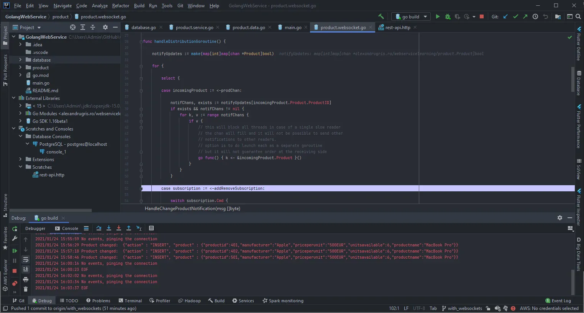
Task: Collapse all nodes in the Project panel
Action: (x=93, y=27)
